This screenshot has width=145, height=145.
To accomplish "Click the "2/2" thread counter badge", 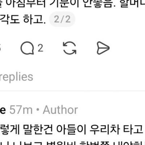I will 62,19.
